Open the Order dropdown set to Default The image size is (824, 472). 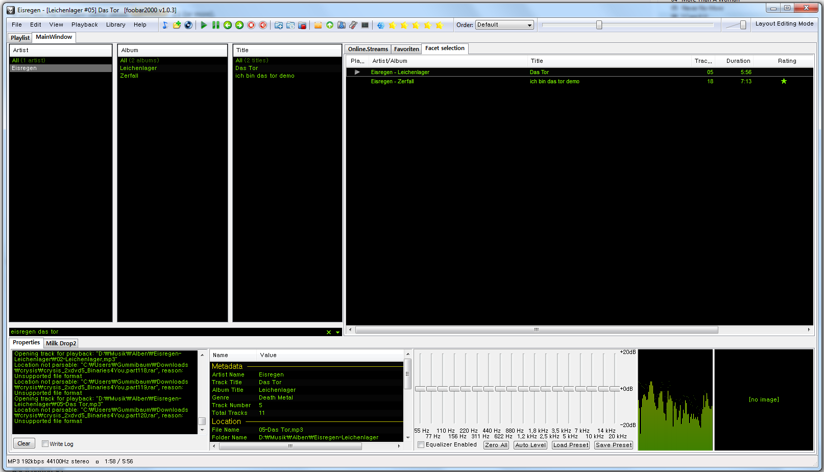[x=504, y=25]
